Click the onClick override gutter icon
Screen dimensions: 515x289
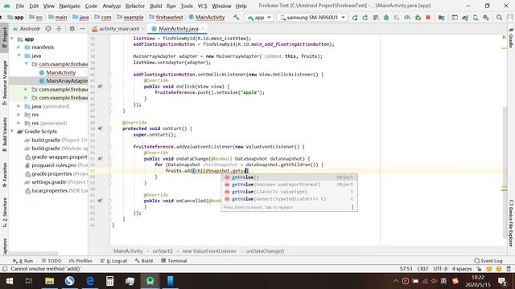point(100,87)
